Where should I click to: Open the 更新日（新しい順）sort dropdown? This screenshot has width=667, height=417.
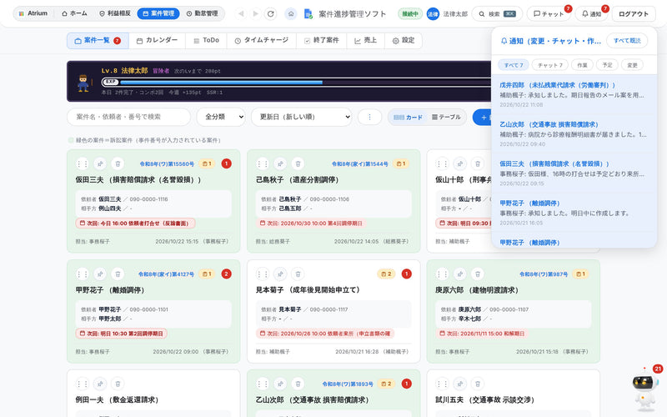pyautogui.click(x=302, y=117)
